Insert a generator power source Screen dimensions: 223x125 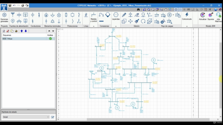[13, 21]
